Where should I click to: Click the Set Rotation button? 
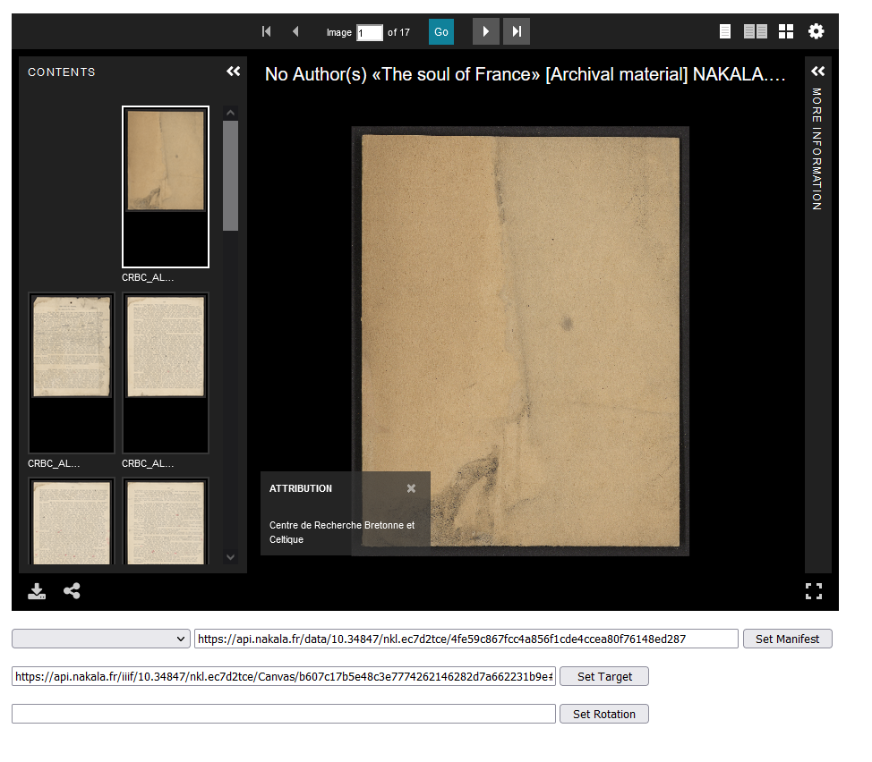pyautogui.click(x=604, y=714)
